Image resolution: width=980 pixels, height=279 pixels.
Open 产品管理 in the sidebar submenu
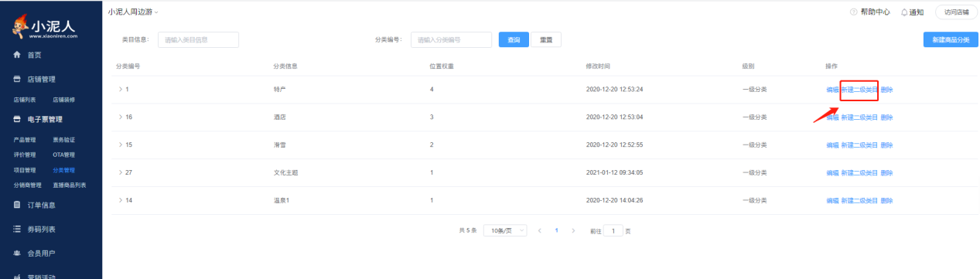[x=25, y=140]
